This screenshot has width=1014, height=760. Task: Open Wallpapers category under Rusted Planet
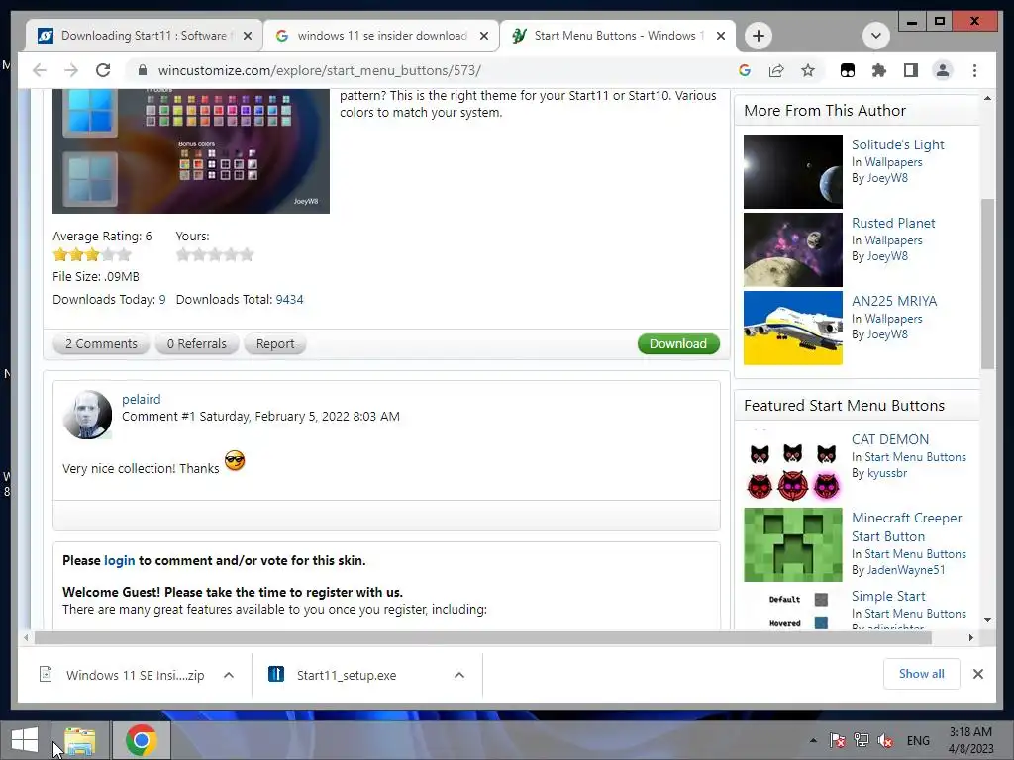tap(894, 240)
